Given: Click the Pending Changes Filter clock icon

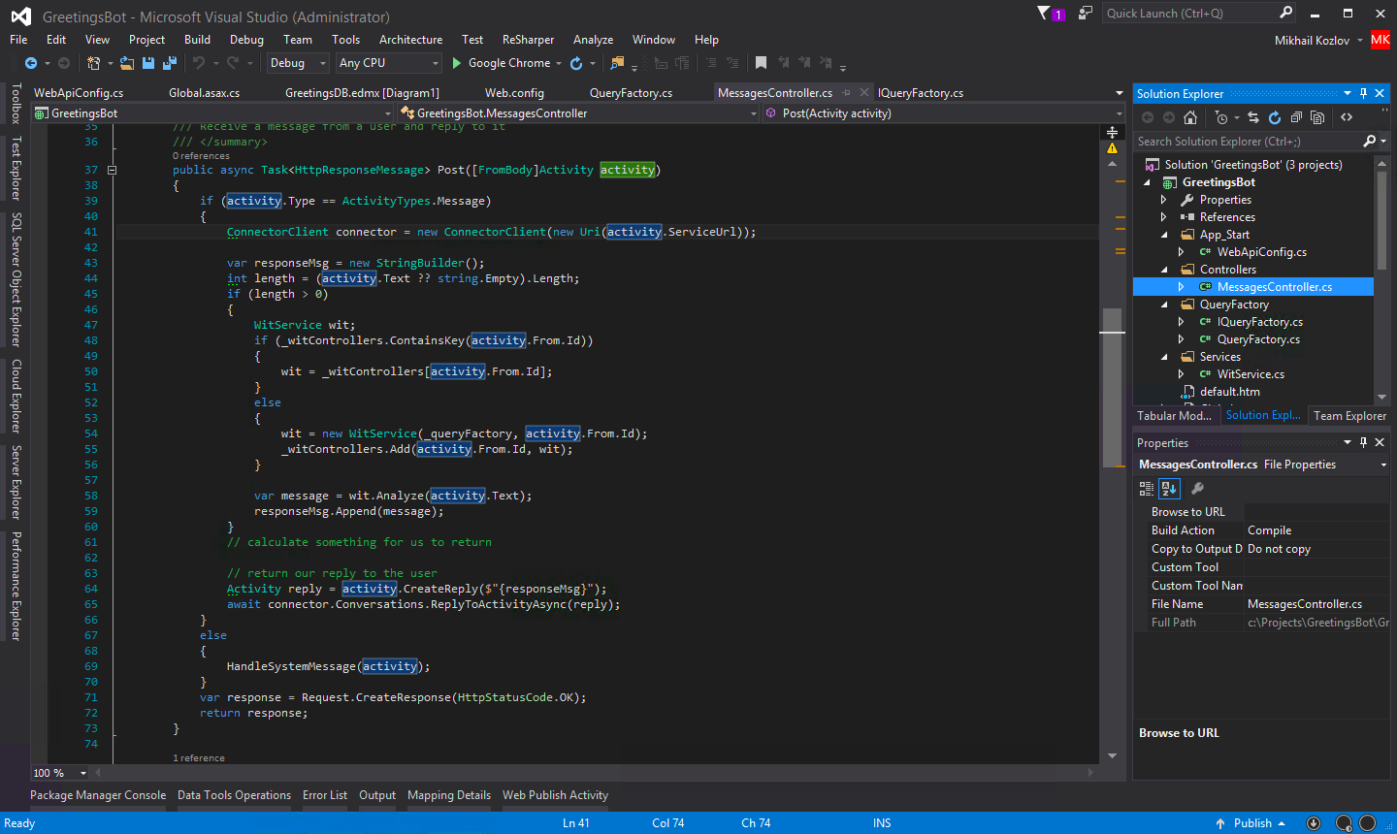Looking at the screenshot, I should point(1221,117).
